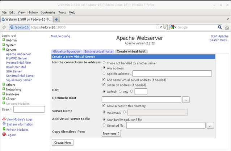This screenshot has width=231, height=151.
Task: Browse for Document Root with ellipsis button
Action: 186,100
